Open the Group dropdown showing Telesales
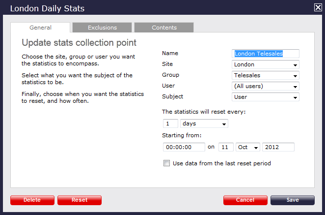Viewport: 325px width, 215px height. [x=265, y=75]
